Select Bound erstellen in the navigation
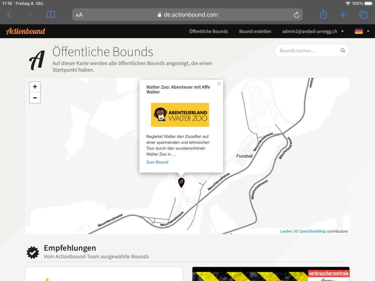The height and width of the screenshot is (281, 375). (x=255, y=31)
